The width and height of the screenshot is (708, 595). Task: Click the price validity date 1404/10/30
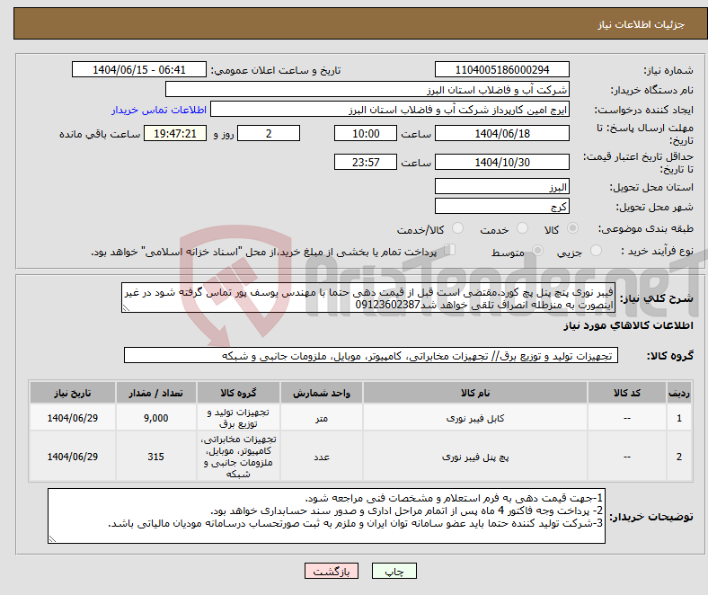click(x=501, y=162)
